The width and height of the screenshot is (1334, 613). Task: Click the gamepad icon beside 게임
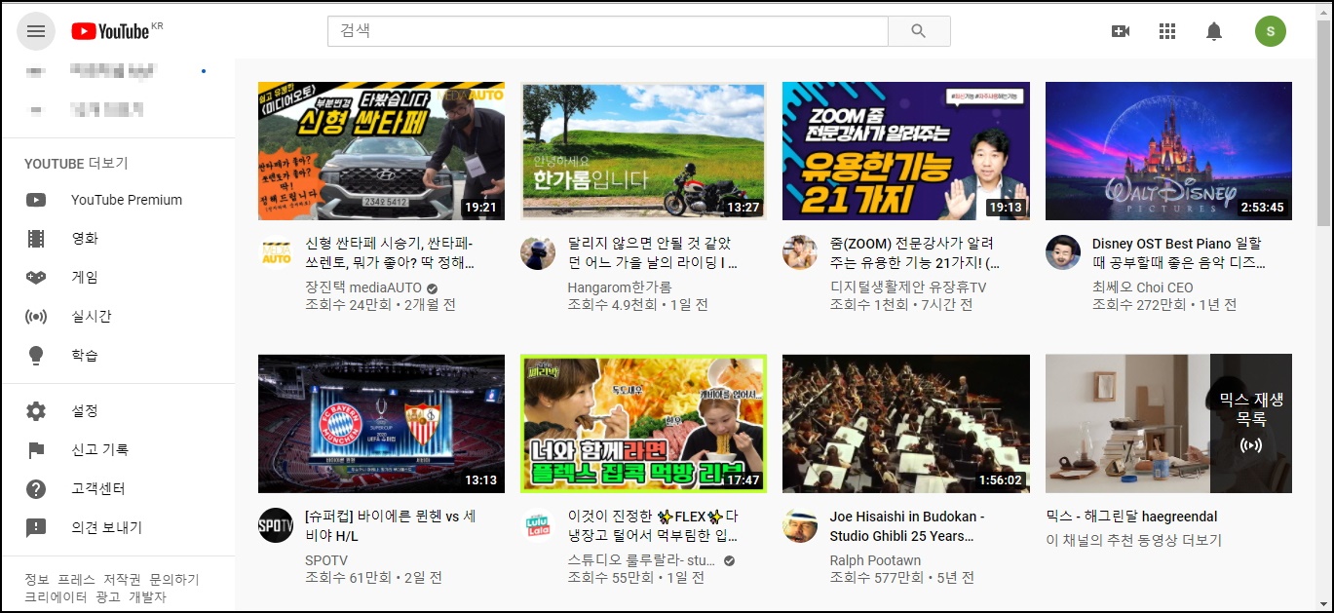click(x=36, y=278)
